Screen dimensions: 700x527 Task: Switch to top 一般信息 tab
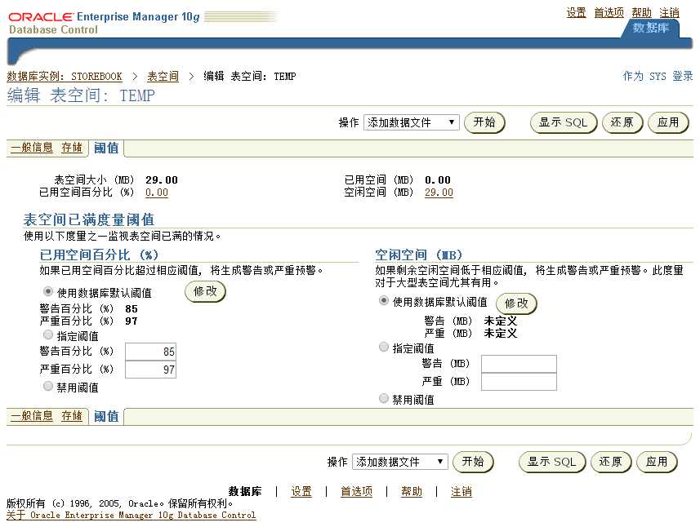pos(32,148)
